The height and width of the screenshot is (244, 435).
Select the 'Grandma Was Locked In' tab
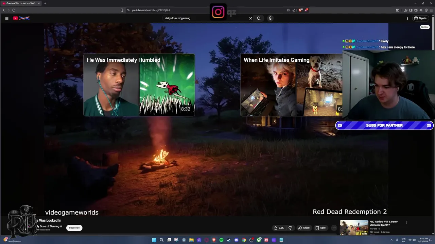[x=21, y=3]
